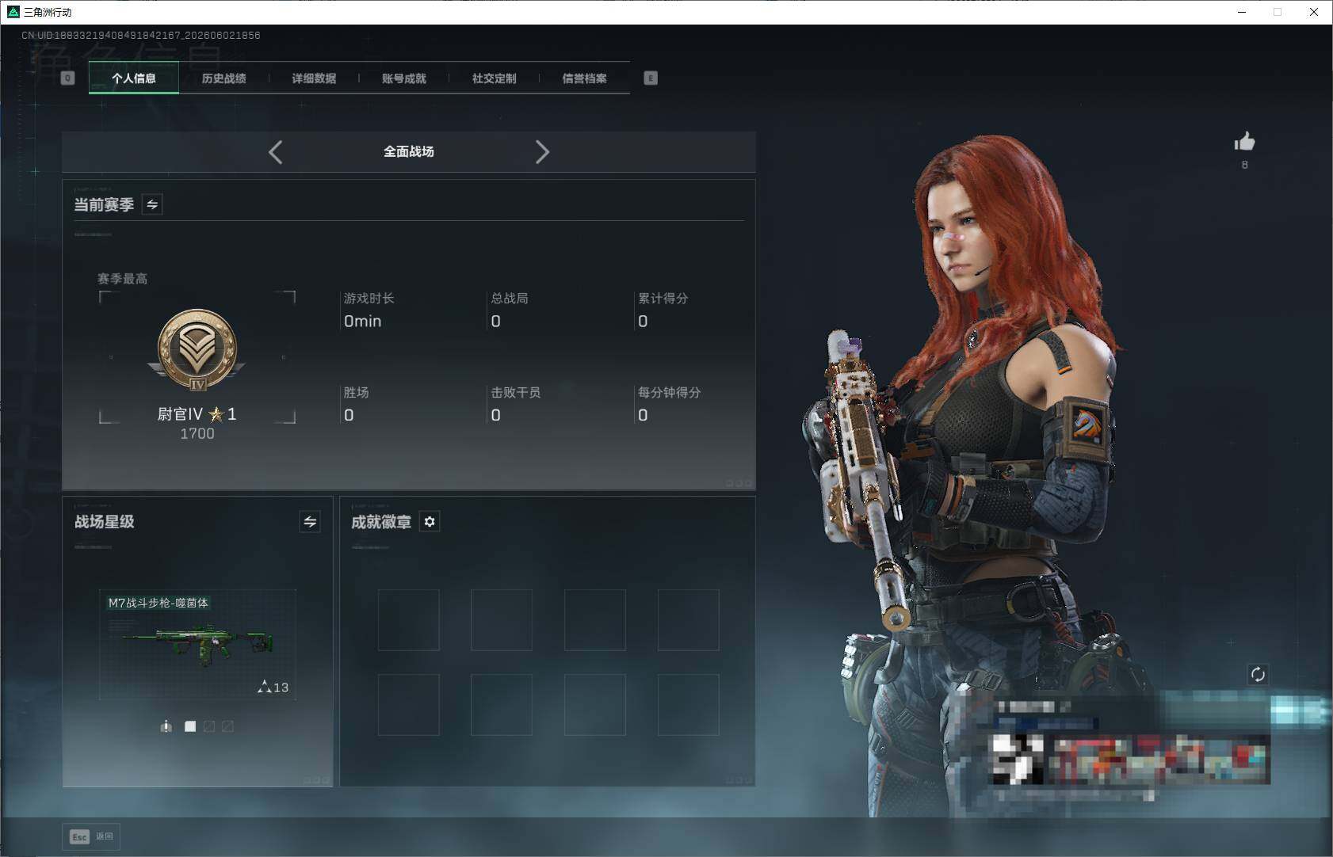Screen dimensions: 1333x857
Task: Click the triangle star-level icon beside 13
Action: point(265,687)
